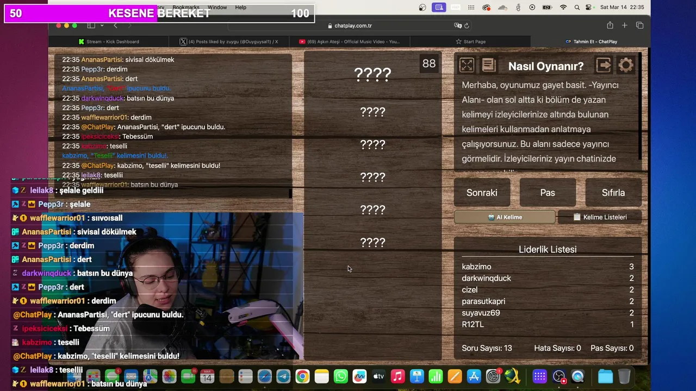The image size is (696, 391).
Task: Click the Soru Sayısı: 13 counter
Action: click(x=487, y=348)
